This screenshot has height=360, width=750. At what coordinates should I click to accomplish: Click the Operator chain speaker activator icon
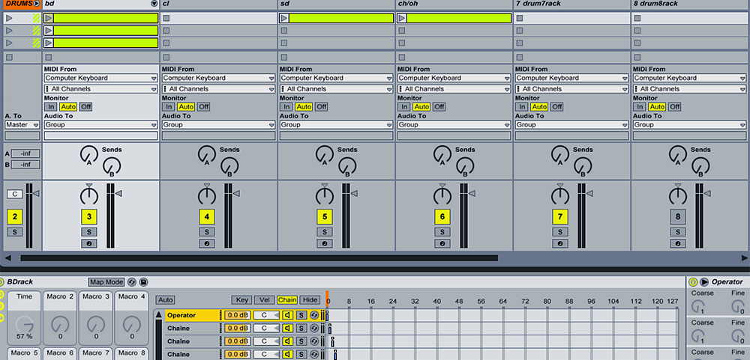[x=287, y=316]
